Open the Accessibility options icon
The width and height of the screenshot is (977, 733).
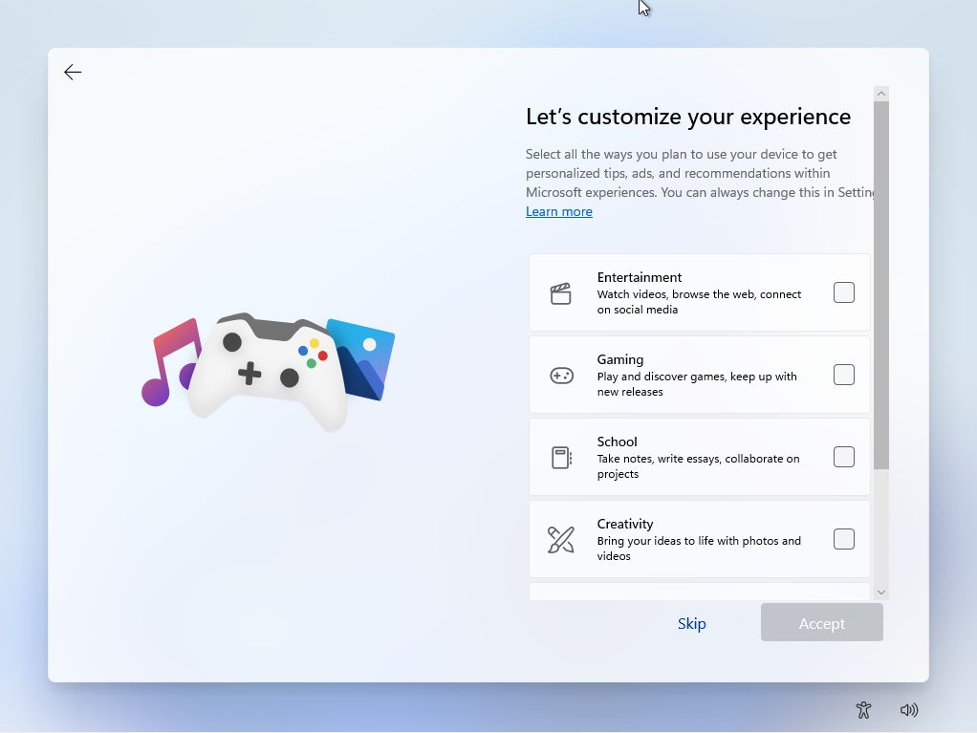(x=863, y=710)
